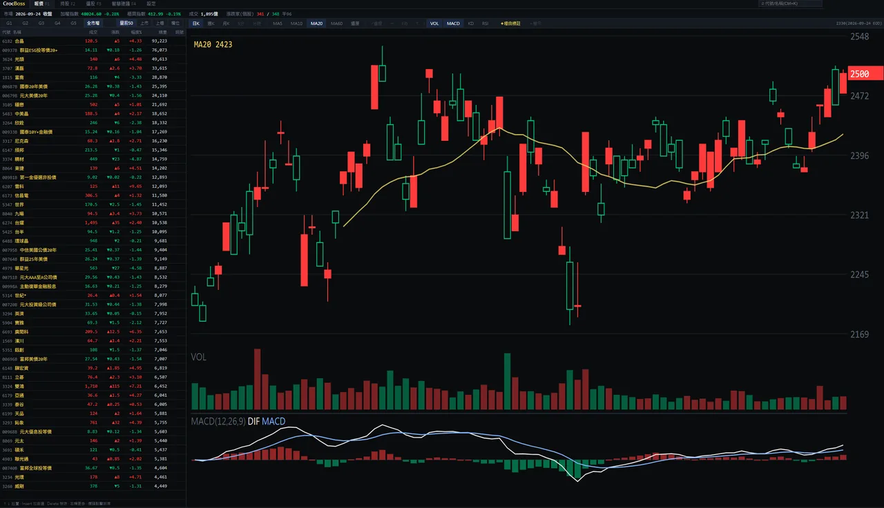Toggle the MA60 moving average line
Image resolution: width=884 pixels, height=508 pixels.
336,23
